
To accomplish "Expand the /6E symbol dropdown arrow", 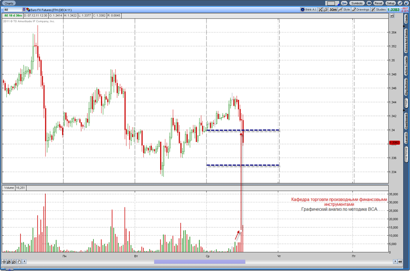I will [x=24, y=10].
